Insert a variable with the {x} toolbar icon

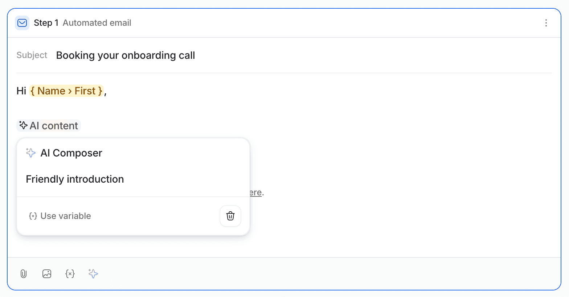coord(70,274)
